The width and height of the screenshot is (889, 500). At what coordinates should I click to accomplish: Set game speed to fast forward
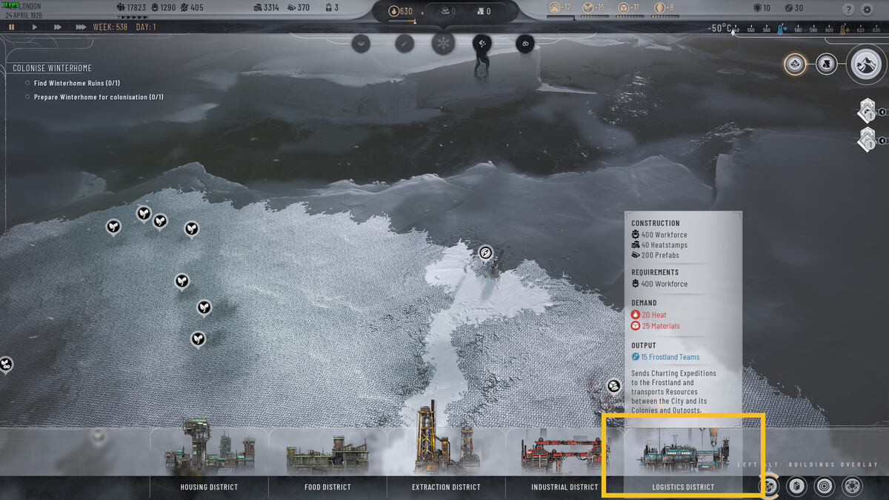coord(58,27)
